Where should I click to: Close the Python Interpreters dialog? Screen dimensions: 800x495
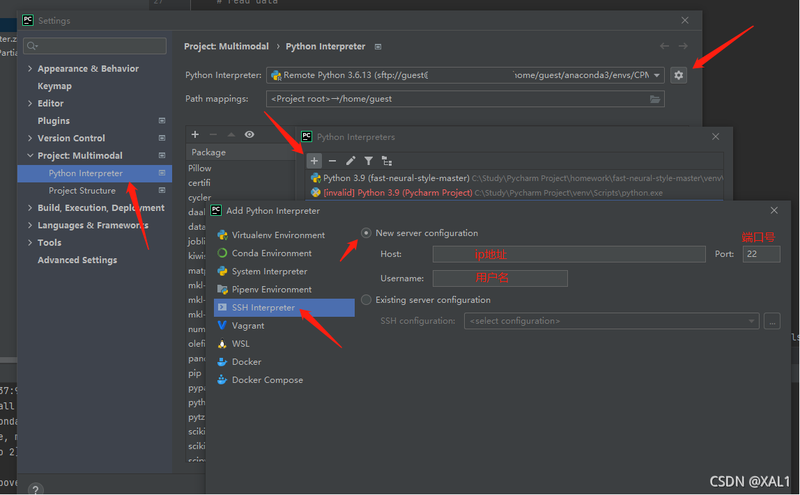(x=716, y=136)
